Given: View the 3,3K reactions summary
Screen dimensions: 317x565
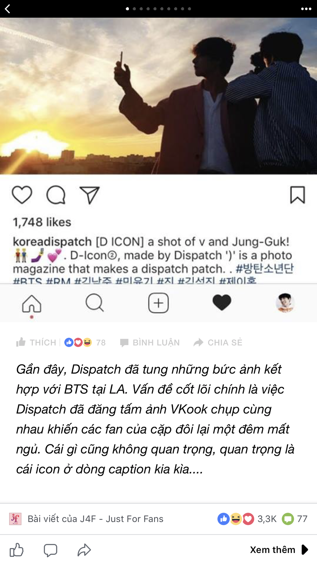Looking at the screenshot, I should point(247,519).
